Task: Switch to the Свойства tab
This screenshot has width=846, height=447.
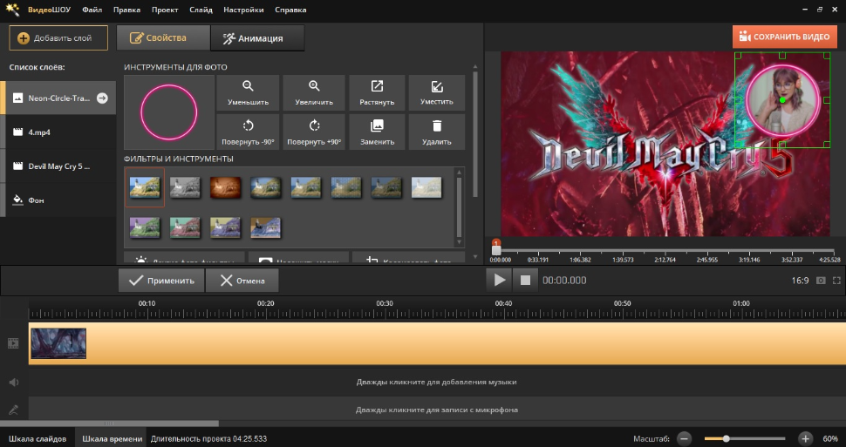Action: 163,37
